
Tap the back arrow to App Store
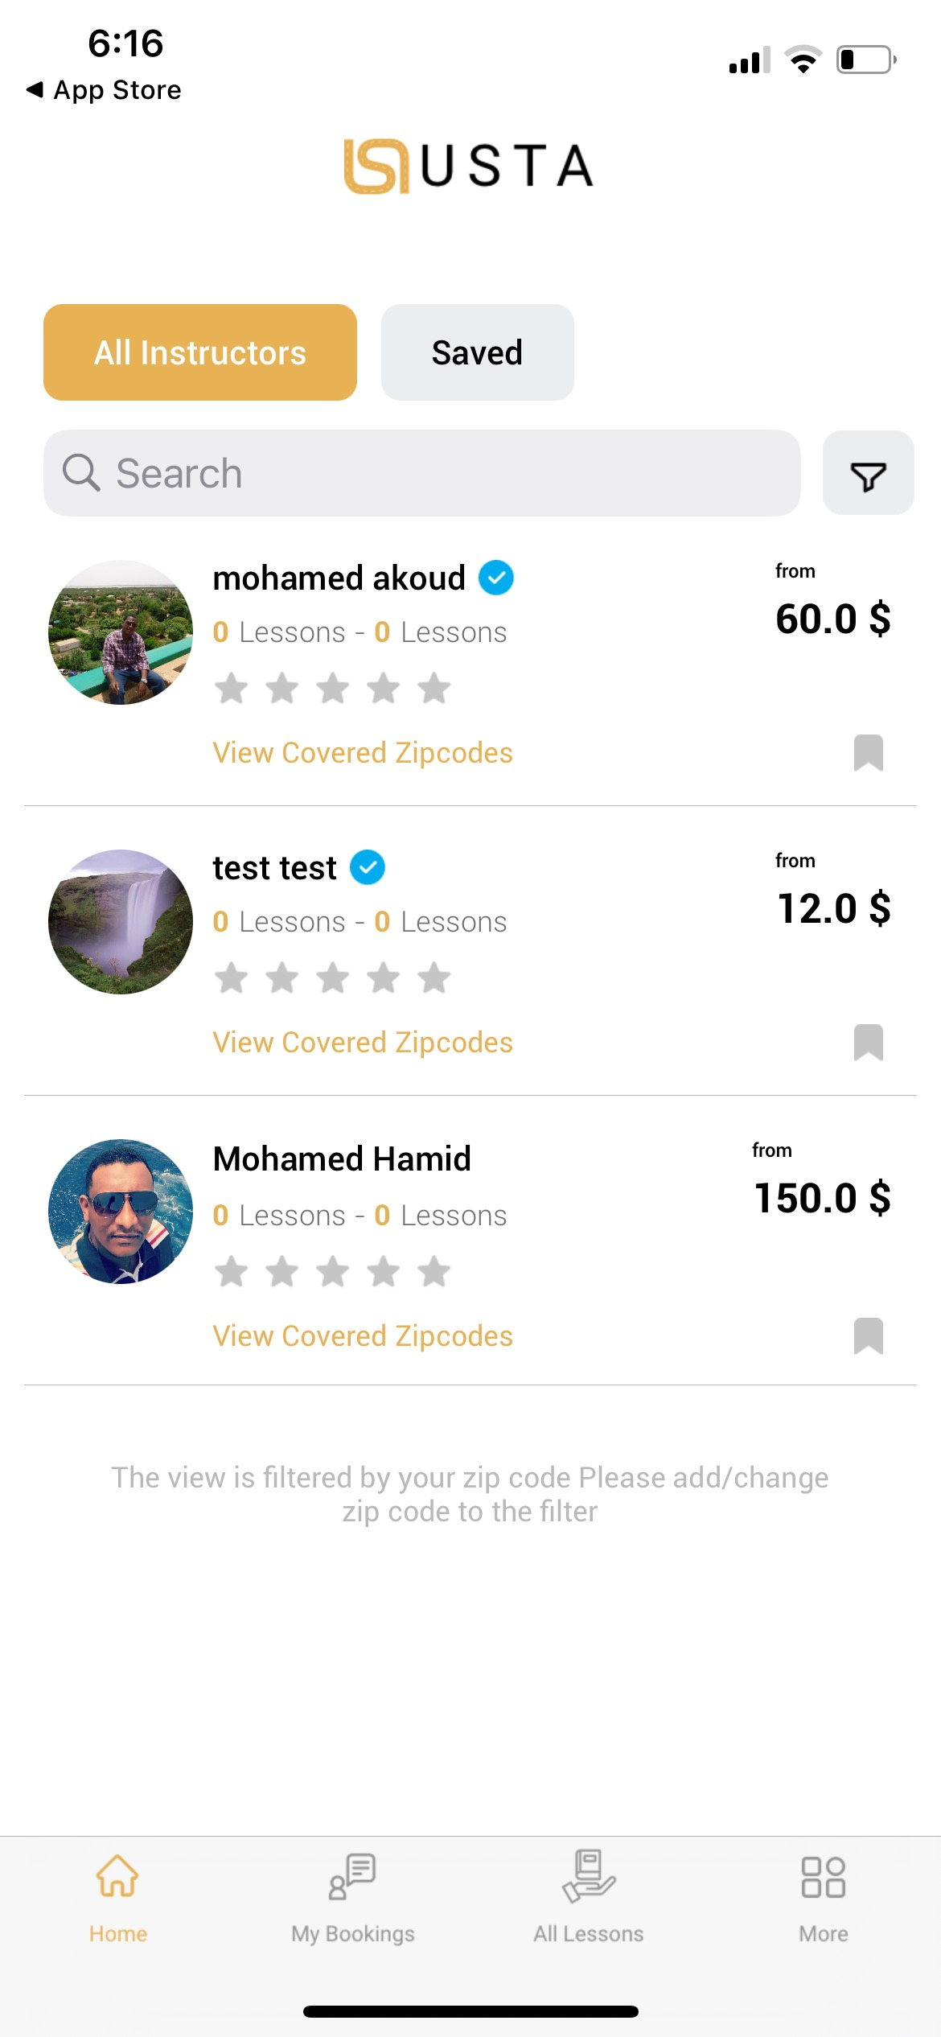pos(35,89)
